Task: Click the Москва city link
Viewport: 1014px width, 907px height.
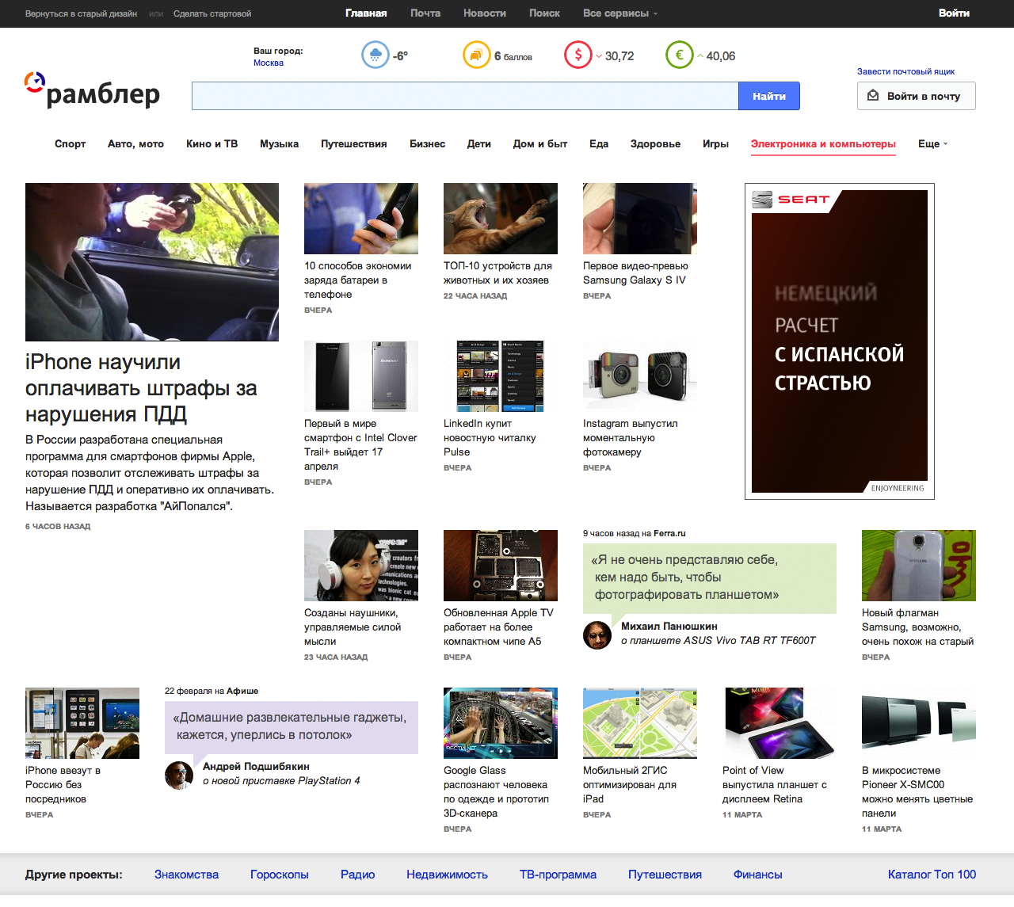Action: point(269,63)
